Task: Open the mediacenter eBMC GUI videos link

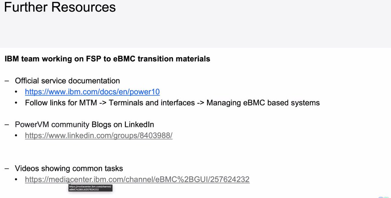Action: (137, 179)
